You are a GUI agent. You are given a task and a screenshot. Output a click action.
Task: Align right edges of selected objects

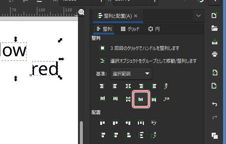[141, 86]
